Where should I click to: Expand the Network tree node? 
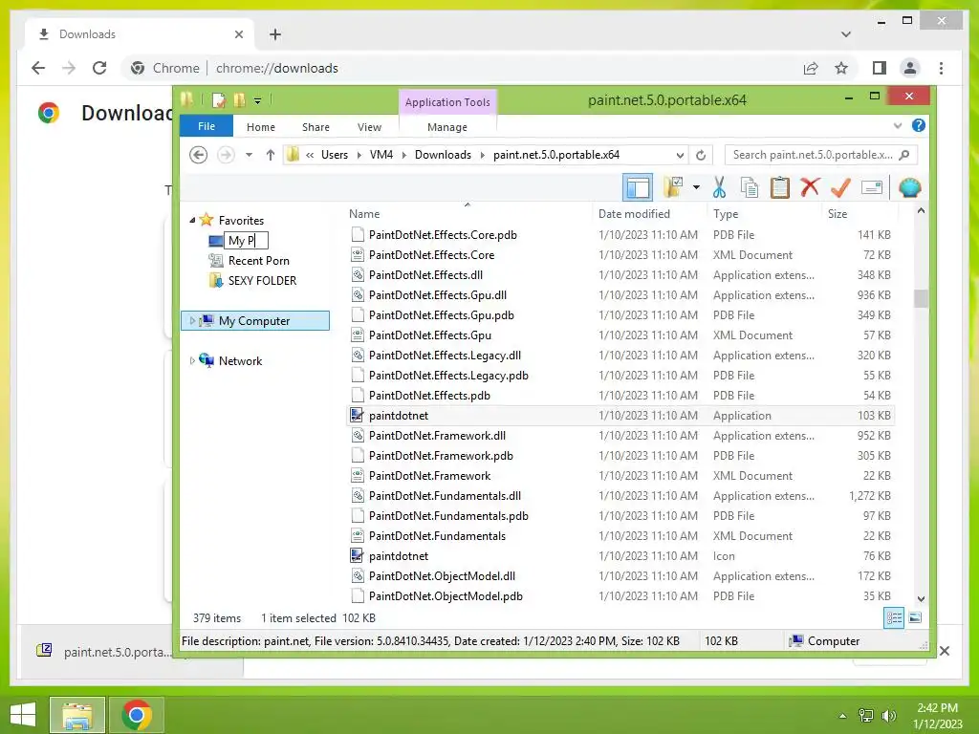pos(191,360)
